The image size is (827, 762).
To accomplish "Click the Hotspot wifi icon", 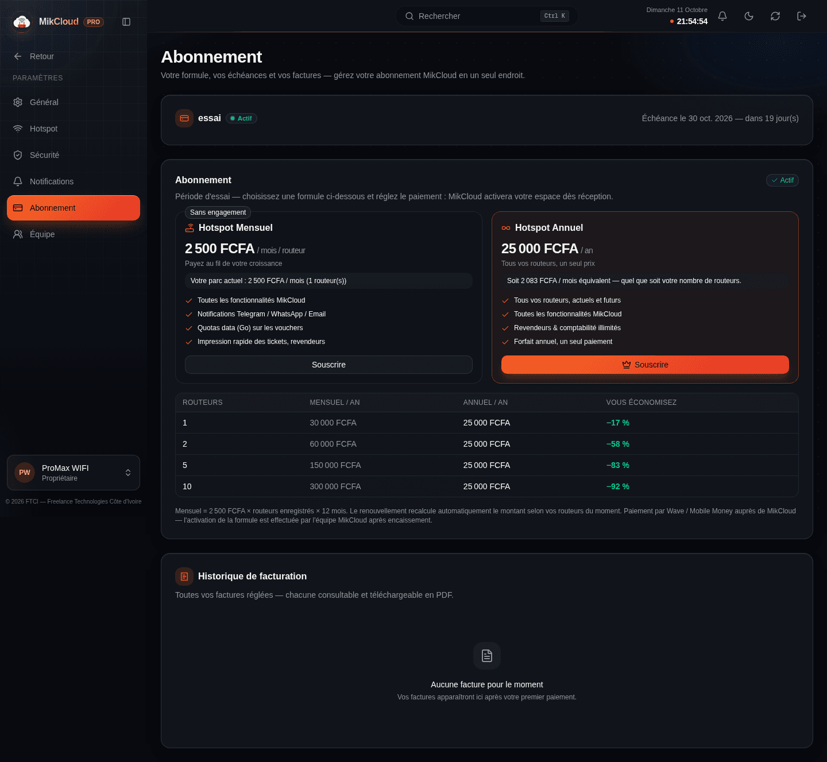I will 18,129.
